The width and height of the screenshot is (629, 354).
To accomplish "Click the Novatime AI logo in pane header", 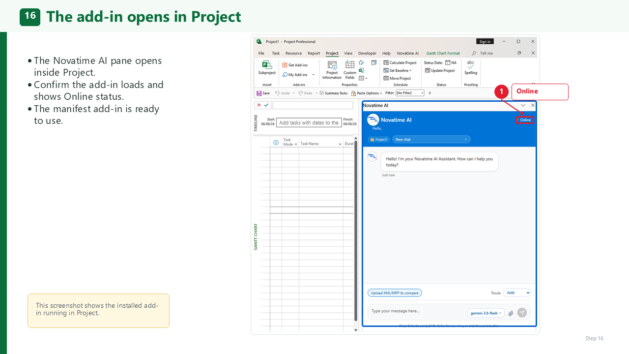I will pos(373,119).
